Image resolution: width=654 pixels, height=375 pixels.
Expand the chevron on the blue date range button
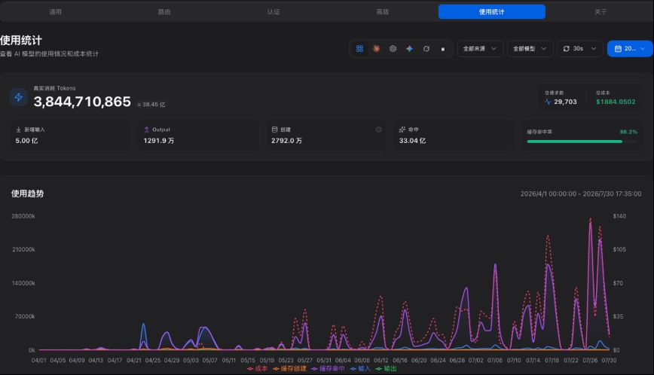(643, 49)
